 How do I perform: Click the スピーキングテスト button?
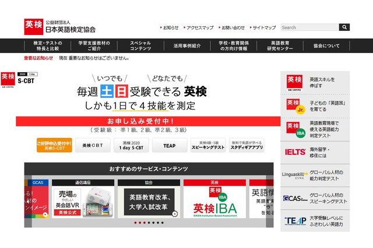click(x=208, y=145)
